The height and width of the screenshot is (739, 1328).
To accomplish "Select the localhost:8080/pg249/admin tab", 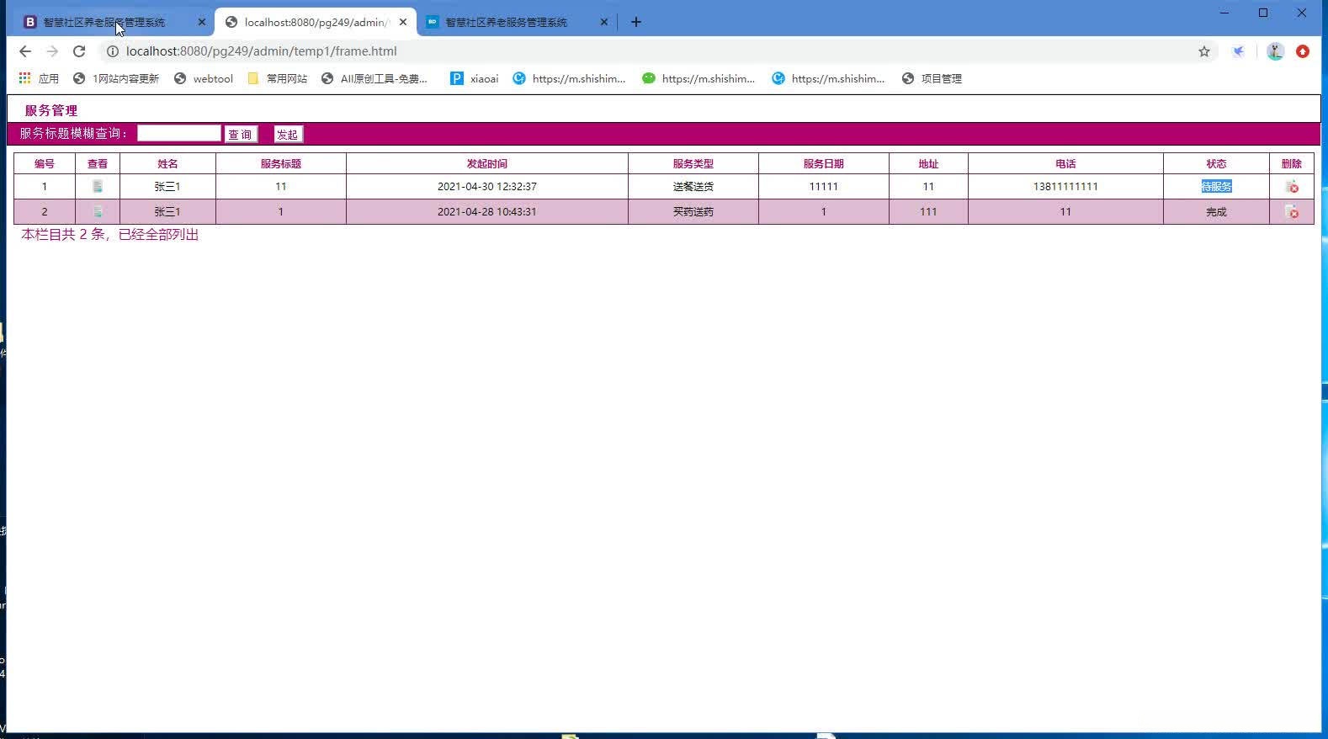I will point(316,22).
